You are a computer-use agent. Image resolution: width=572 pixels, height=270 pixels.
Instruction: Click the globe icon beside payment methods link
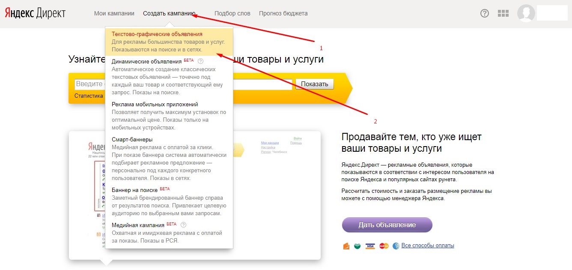[396, 246]
